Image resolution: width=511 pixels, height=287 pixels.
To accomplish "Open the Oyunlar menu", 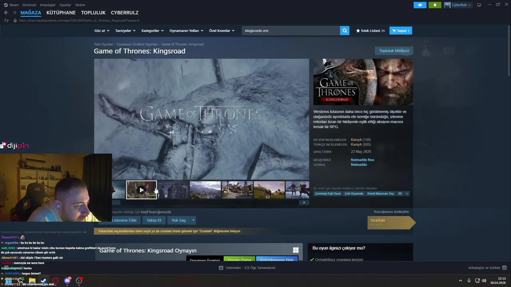I will [x=65, y=5].
